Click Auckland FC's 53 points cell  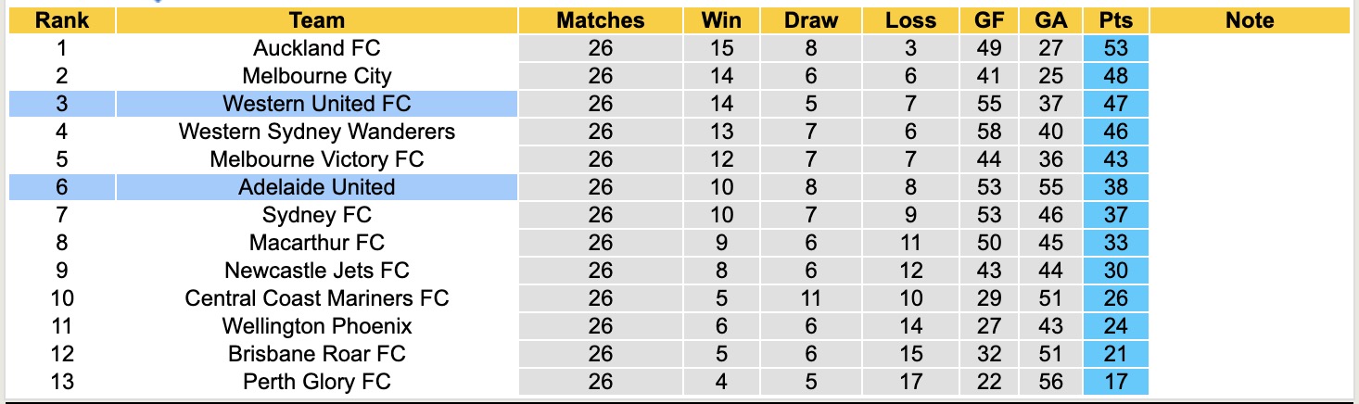1115,48
